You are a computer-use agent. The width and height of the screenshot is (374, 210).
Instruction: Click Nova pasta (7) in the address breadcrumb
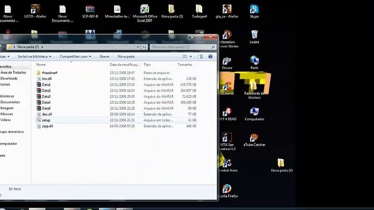28,47
